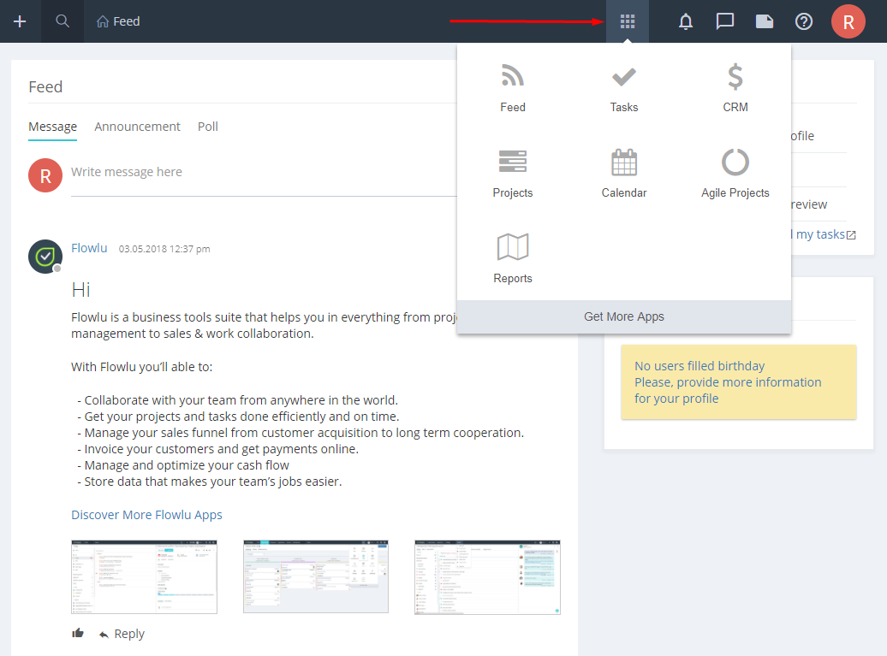This screenshot has height=656, width=887.
Task: Toggle the apps grid menu
Action: [x=628, y=21]
